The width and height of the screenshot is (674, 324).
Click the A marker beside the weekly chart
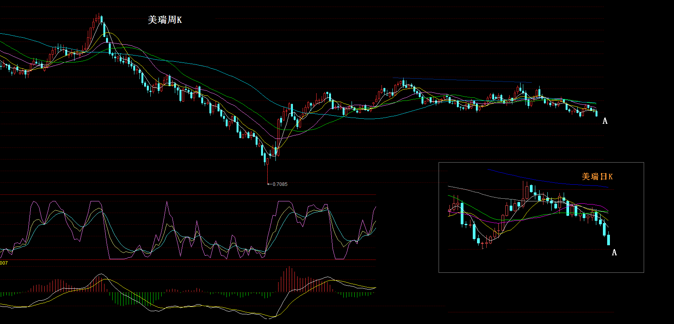(605, 121)
